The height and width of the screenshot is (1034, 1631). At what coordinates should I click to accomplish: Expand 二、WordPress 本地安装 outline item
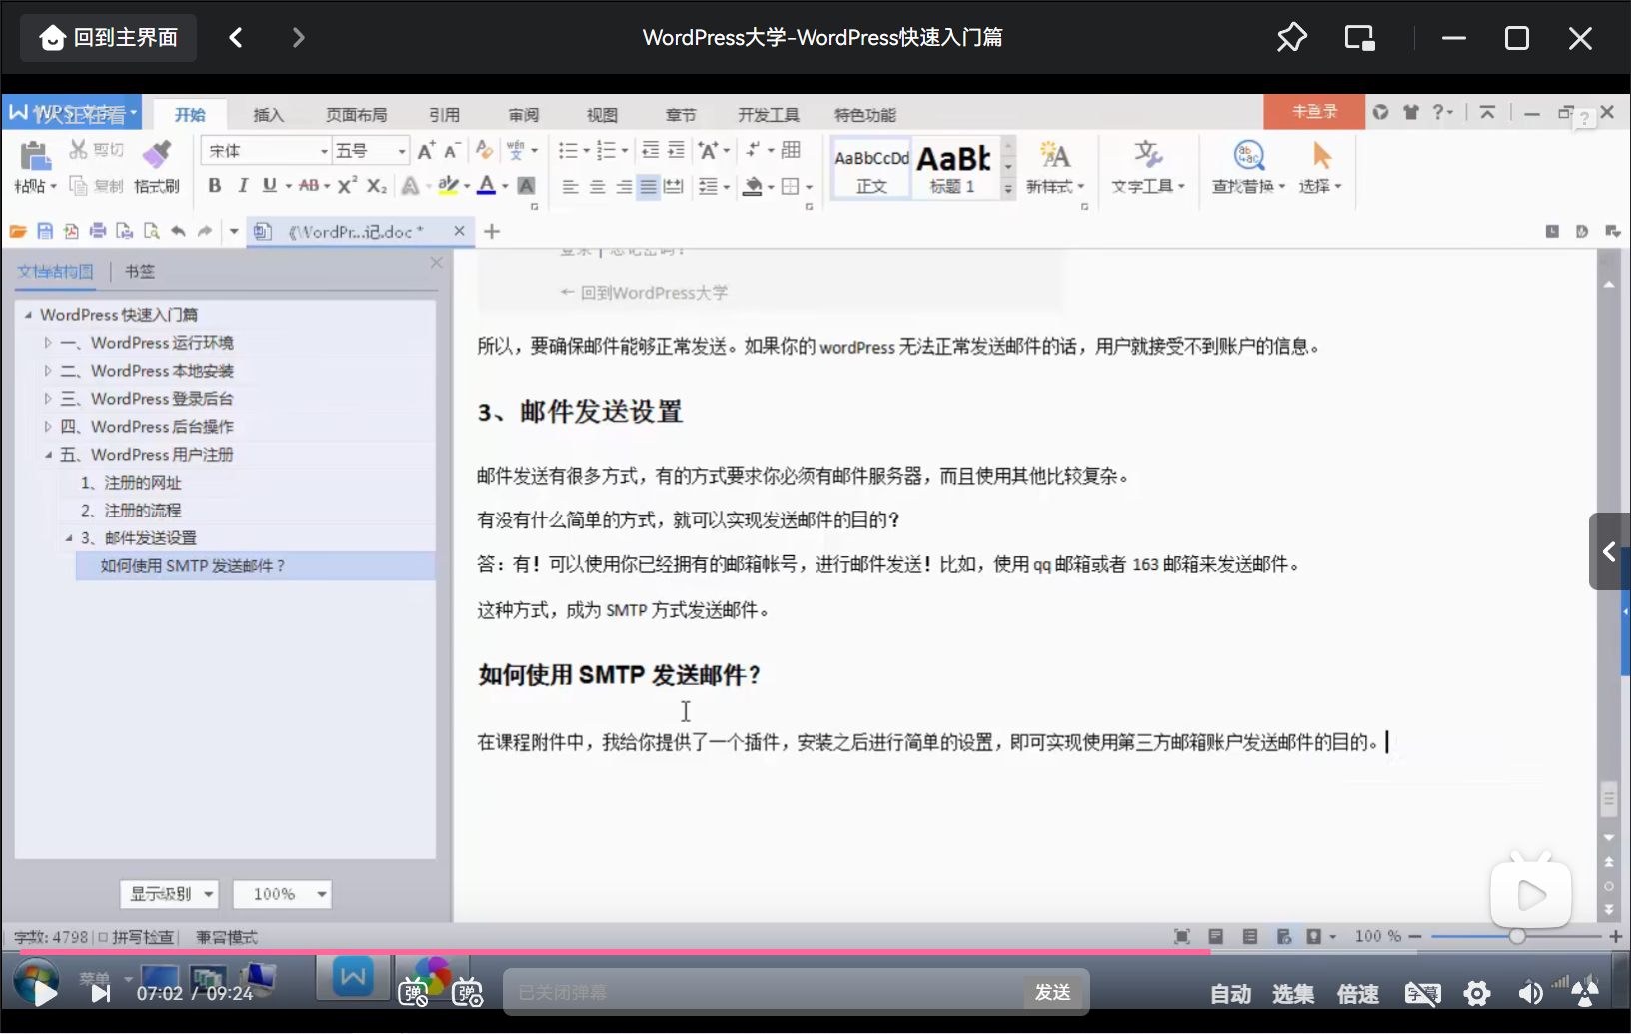[x=47, y=371]
